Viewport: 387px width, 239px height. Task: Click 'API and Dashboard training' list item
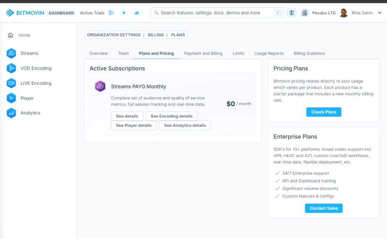point(309,181)
